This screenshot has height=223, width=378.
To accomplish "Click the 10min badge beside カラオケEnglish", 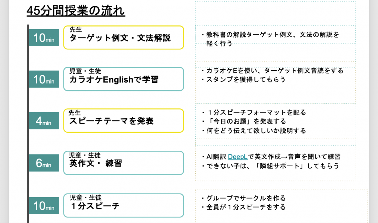I will [x=44, y=79].
